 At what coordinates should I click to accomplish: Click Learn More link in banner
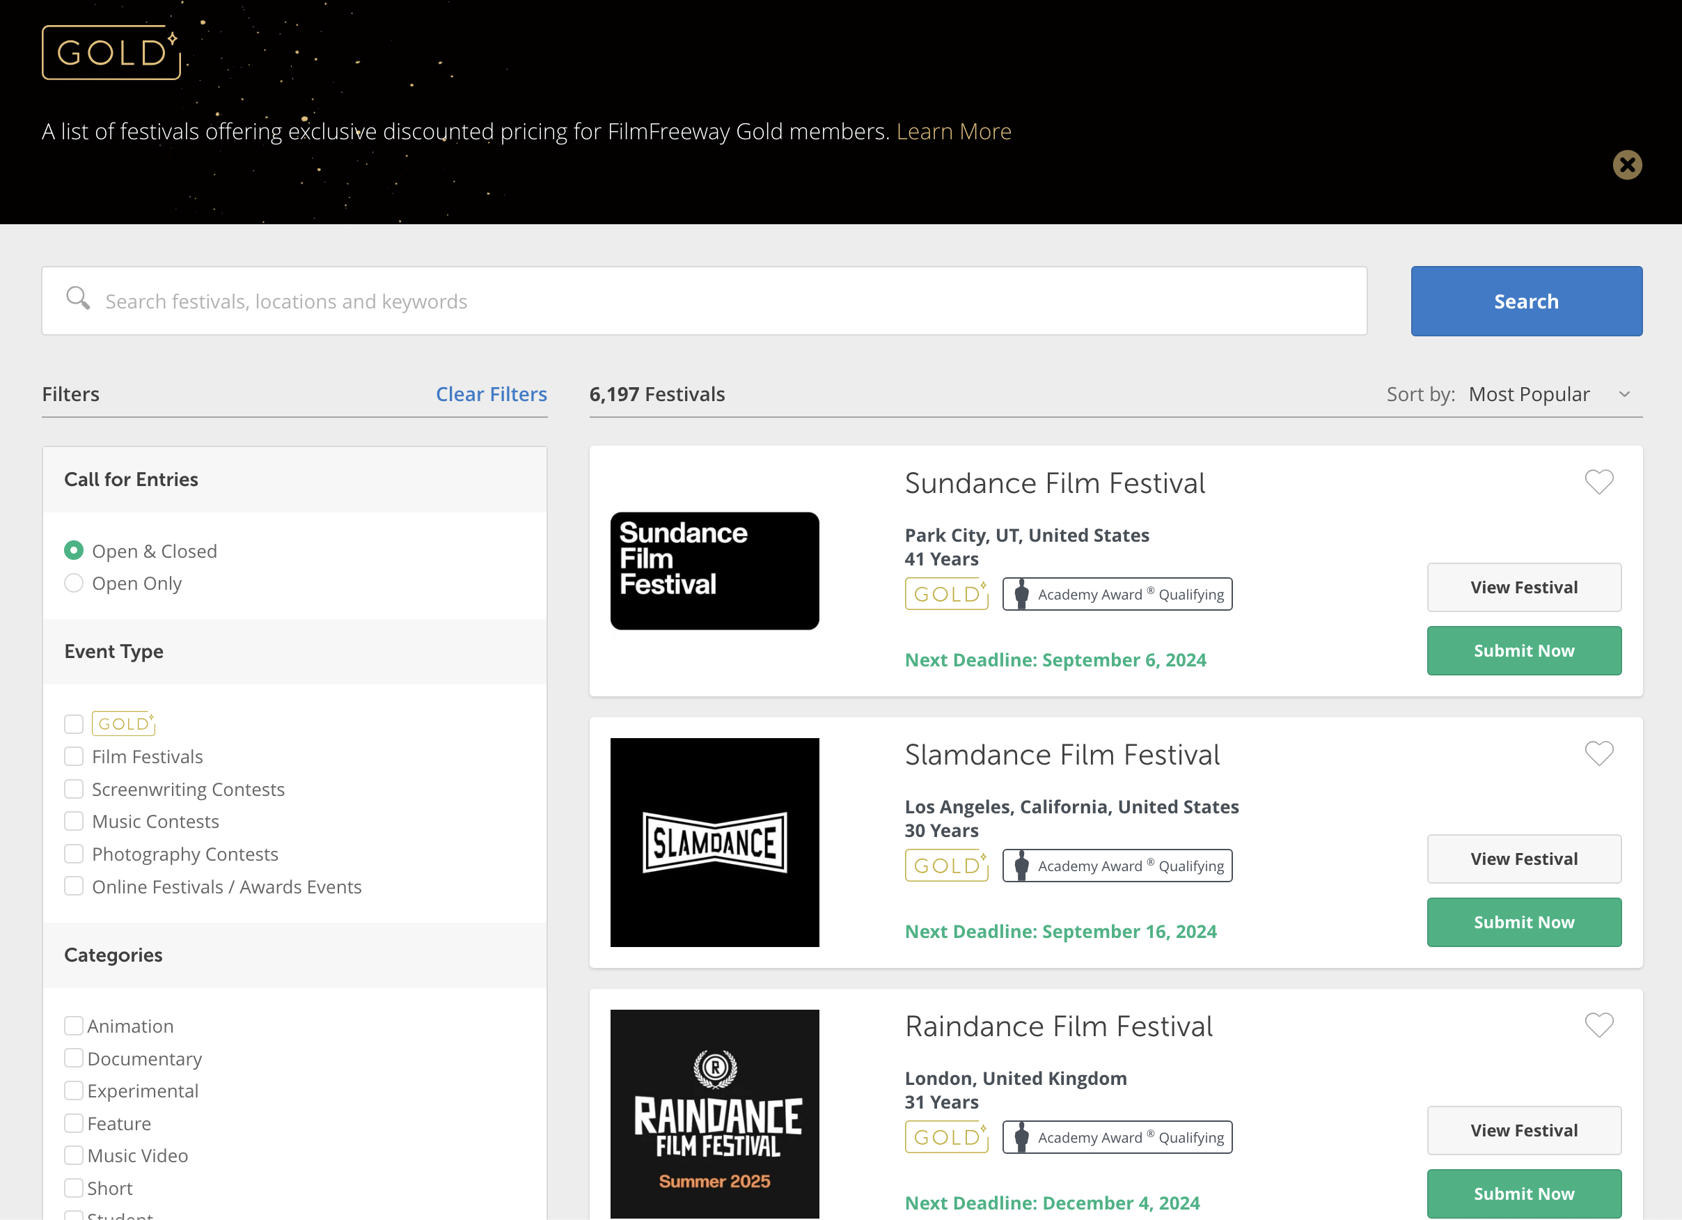(954, 132)
